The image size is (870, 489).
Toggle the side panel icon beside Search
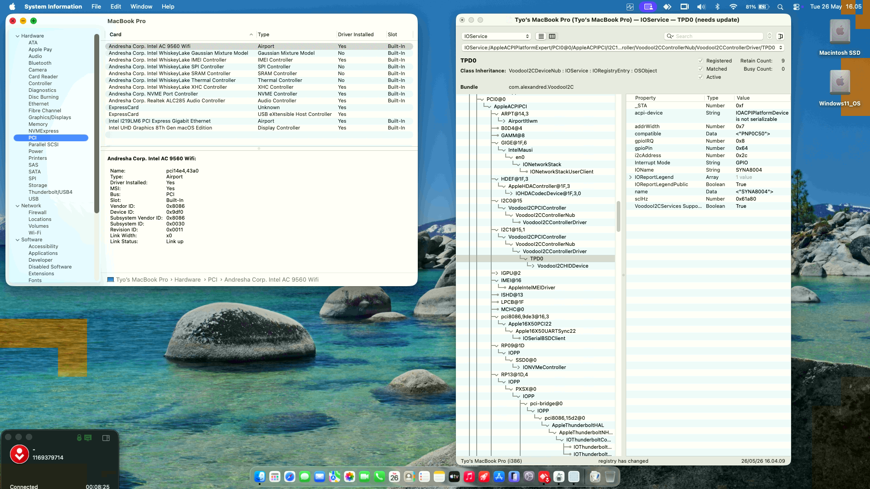[780, 36]
